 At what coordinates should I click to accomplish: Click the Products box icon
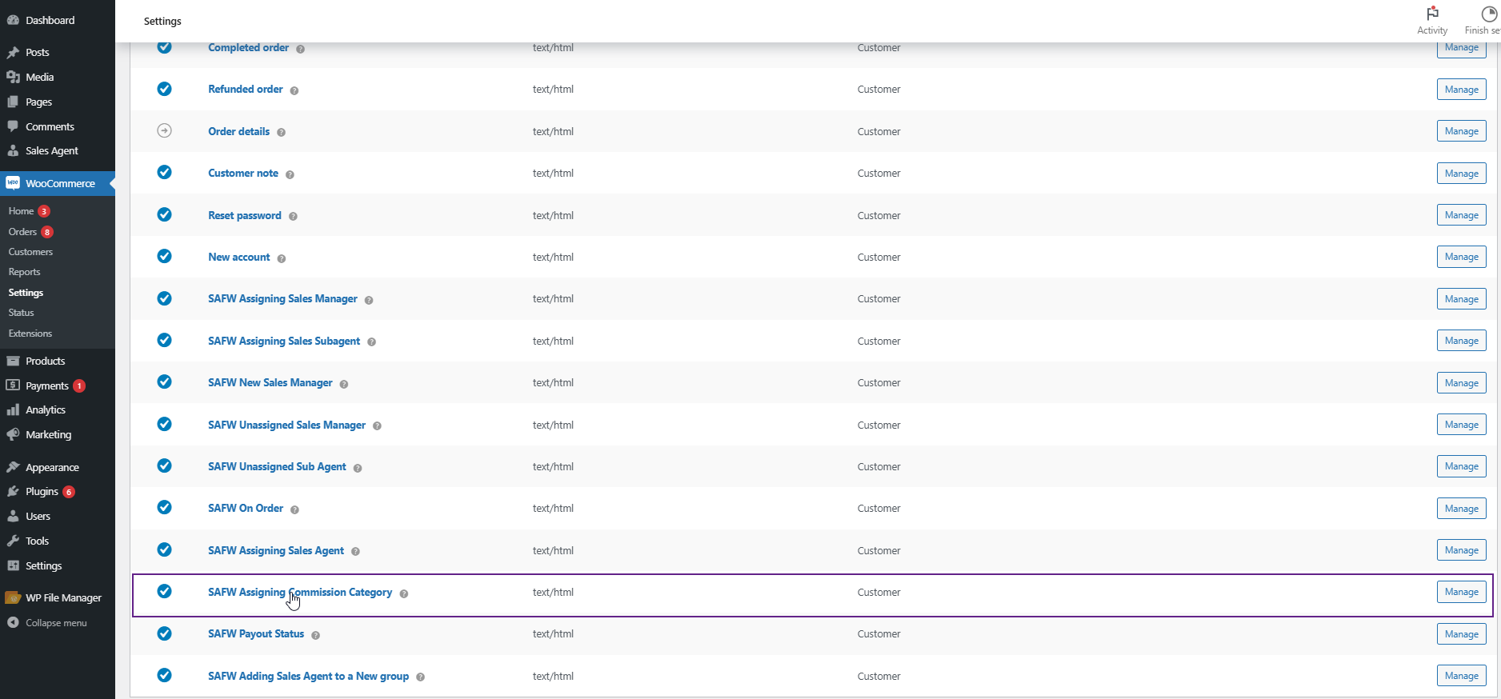pyautogui.click(x=13, y=361)
